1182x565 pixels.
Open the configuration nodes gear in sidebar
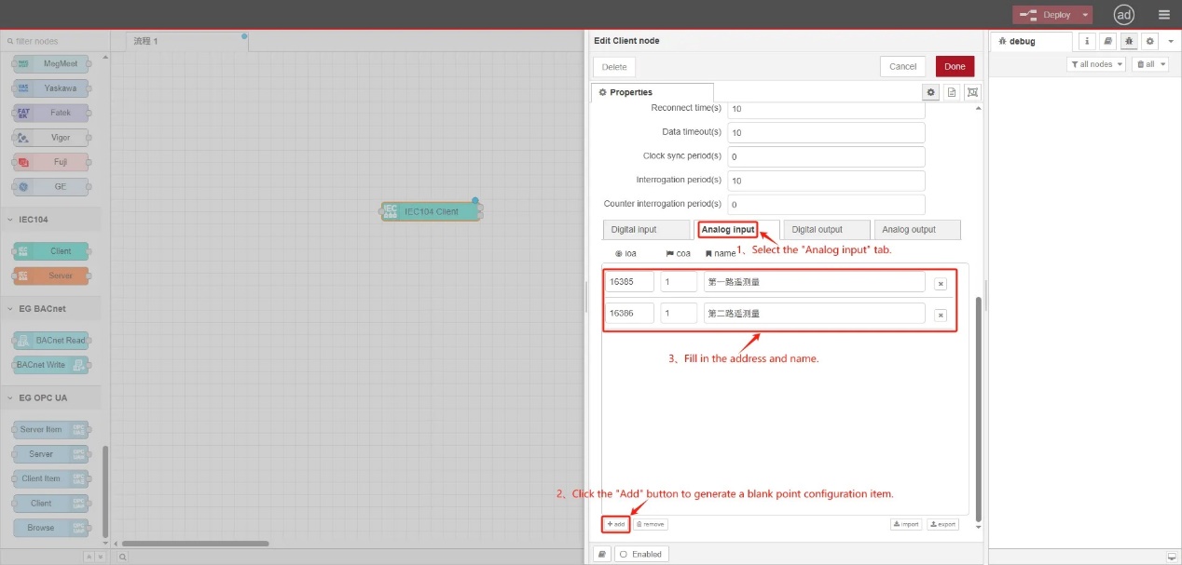point(1149,41)
